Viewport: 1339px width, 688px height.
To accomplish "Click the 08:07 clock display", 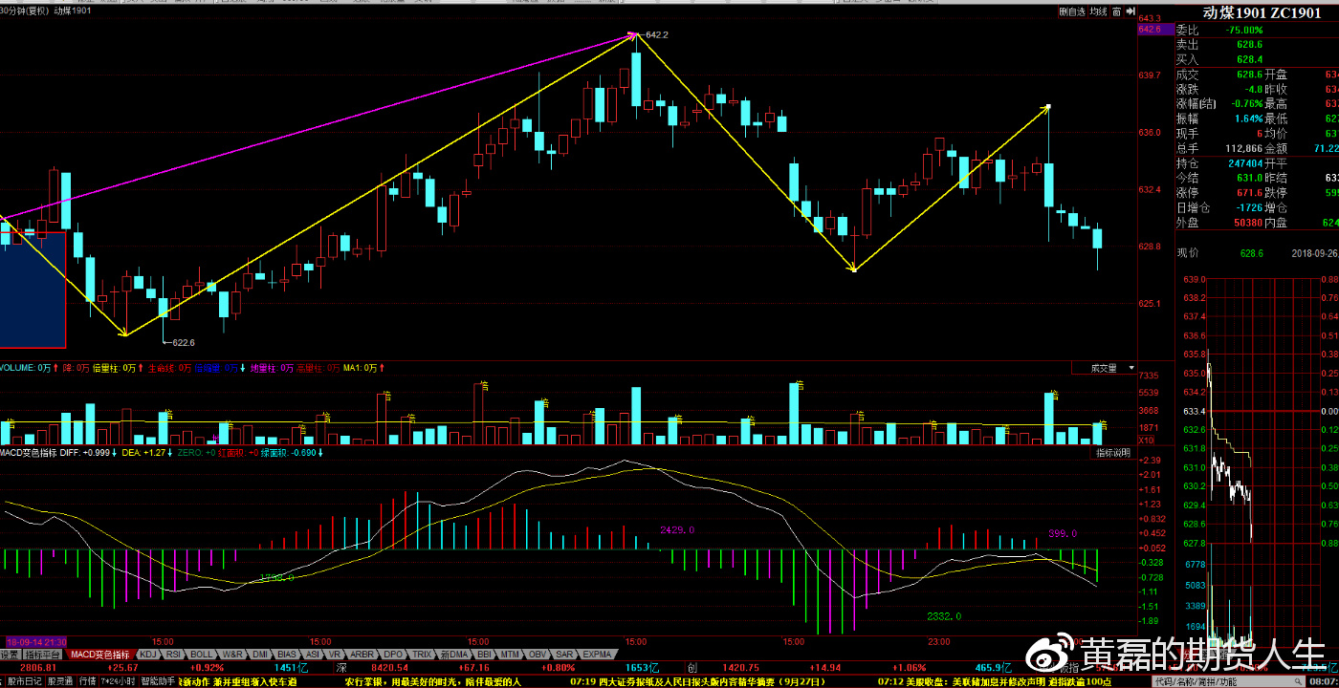I will [x=1325, y=681].
